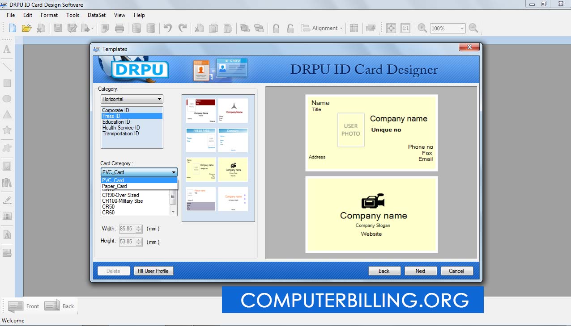Click the closed padlock Lock icon
Viewport: 571px width, 326px height.
pyautogui.click(x=276, y=28)
